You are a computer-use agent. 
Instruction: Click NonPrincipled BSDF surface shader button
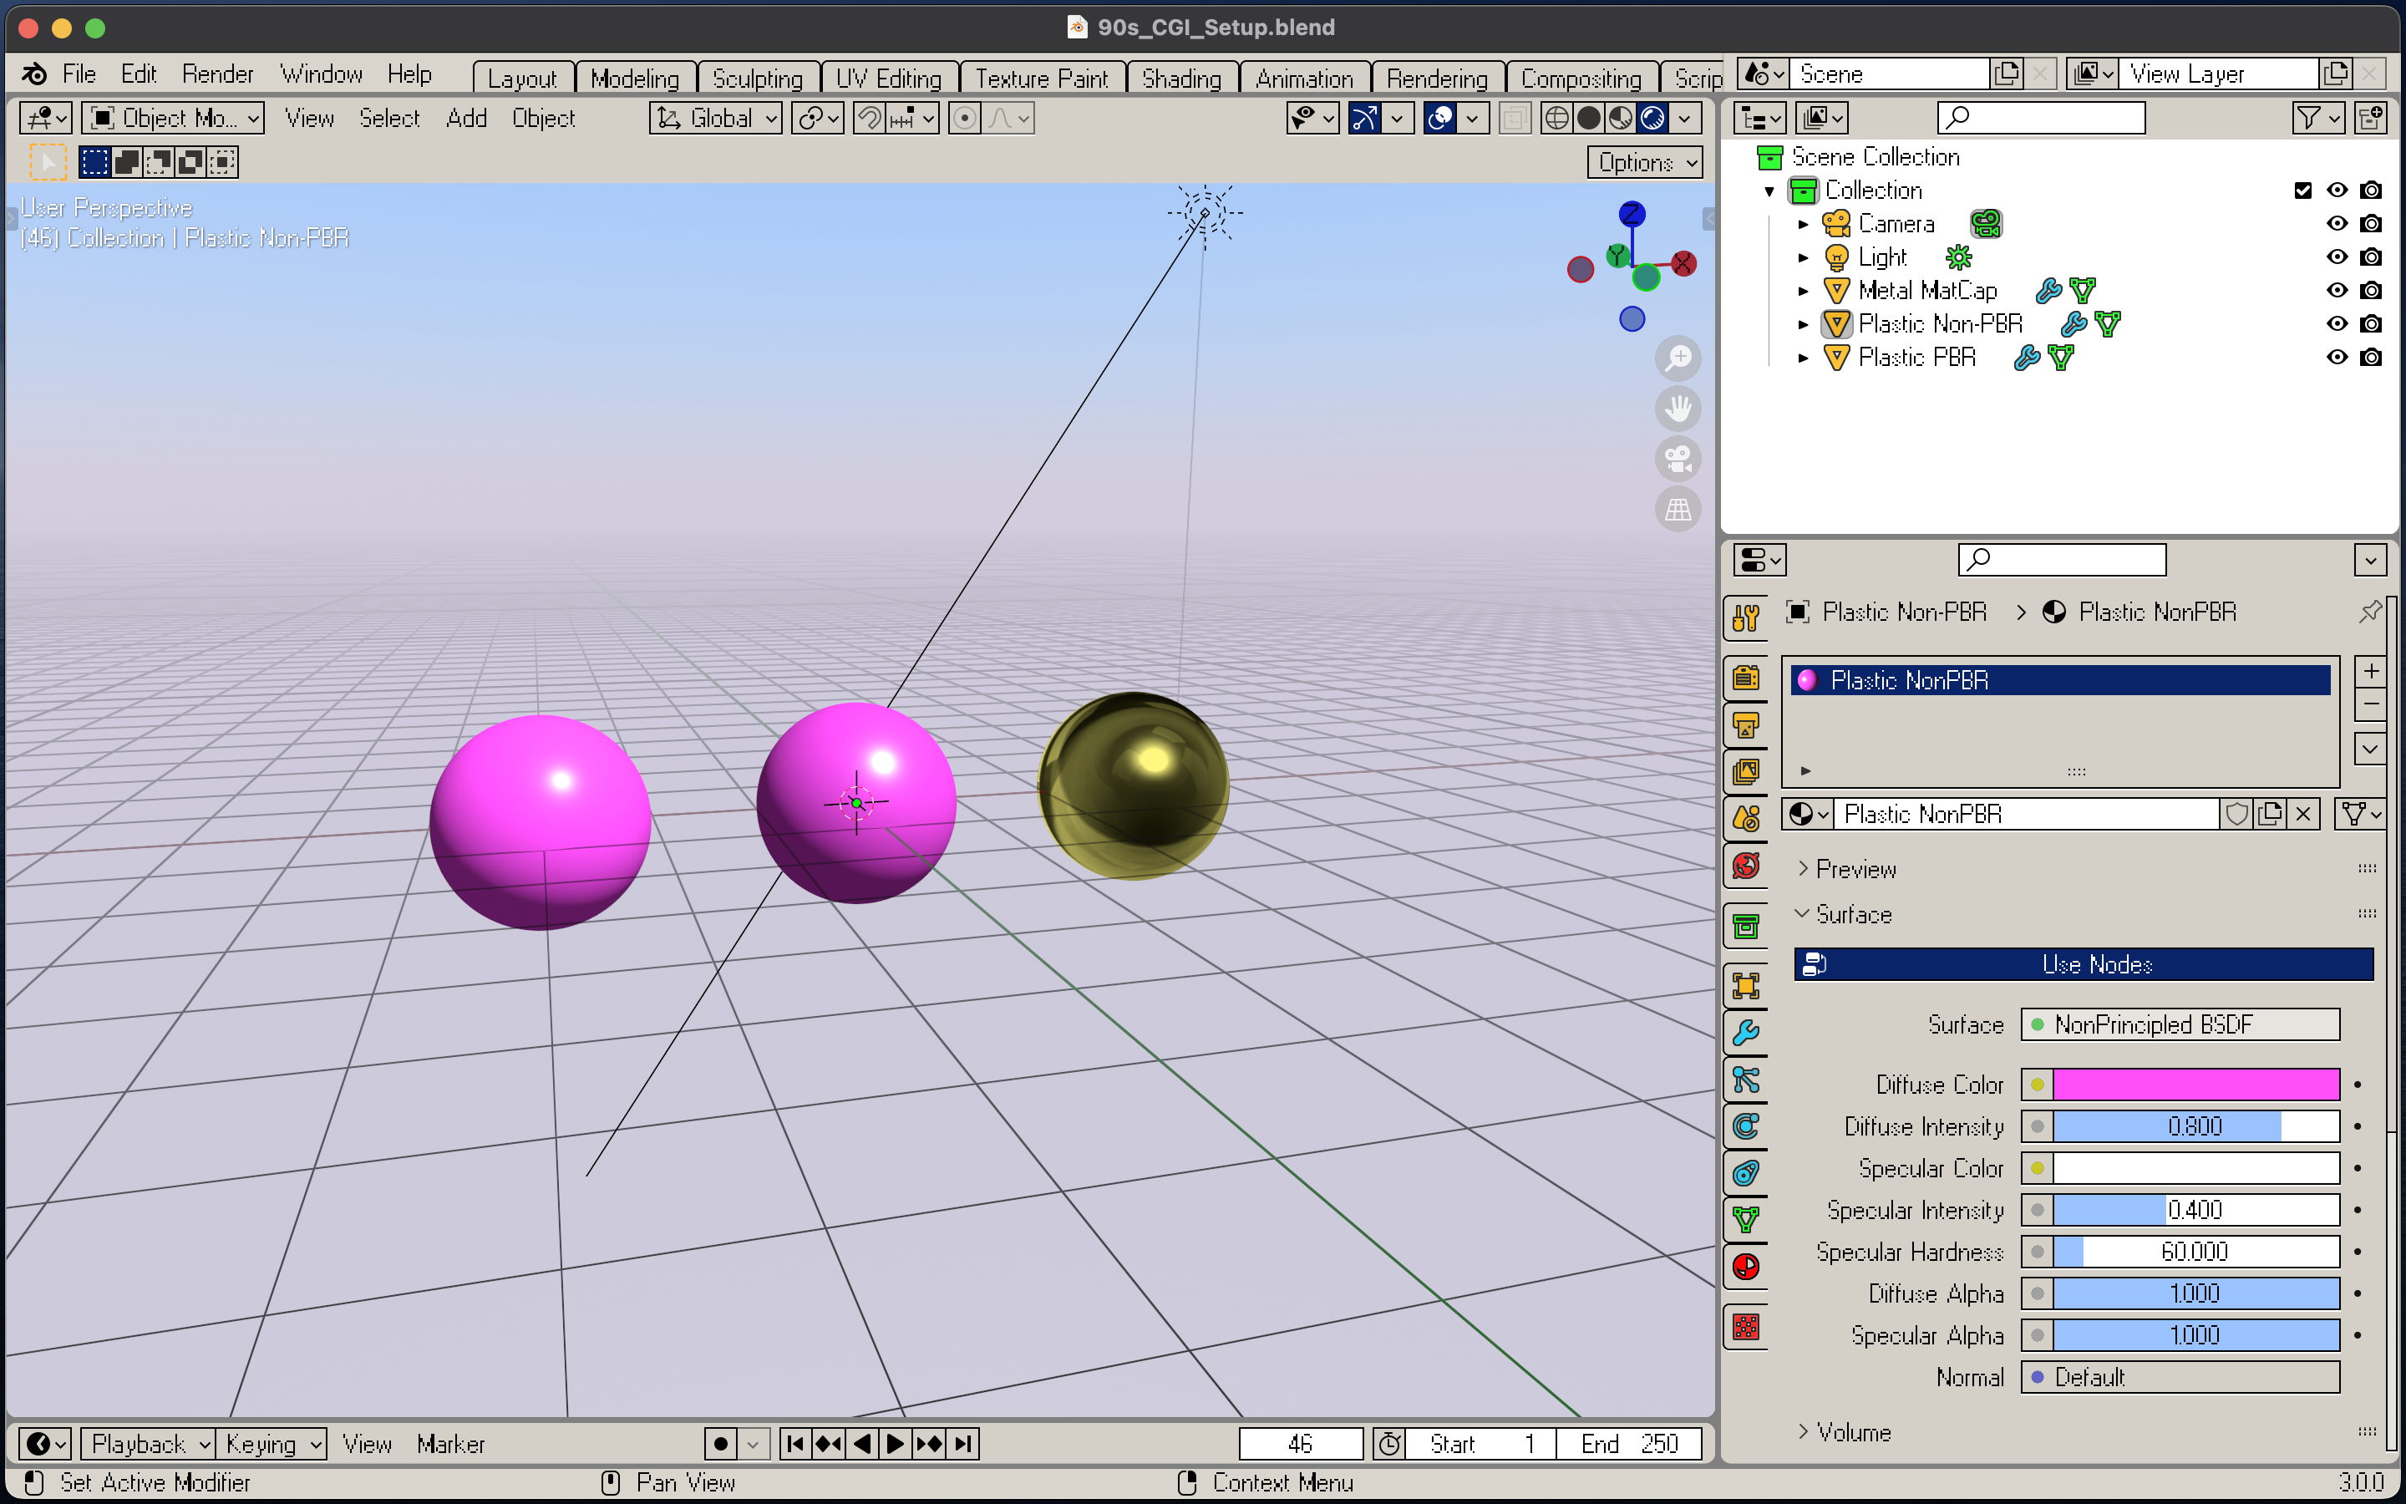click(2180, 1024)
